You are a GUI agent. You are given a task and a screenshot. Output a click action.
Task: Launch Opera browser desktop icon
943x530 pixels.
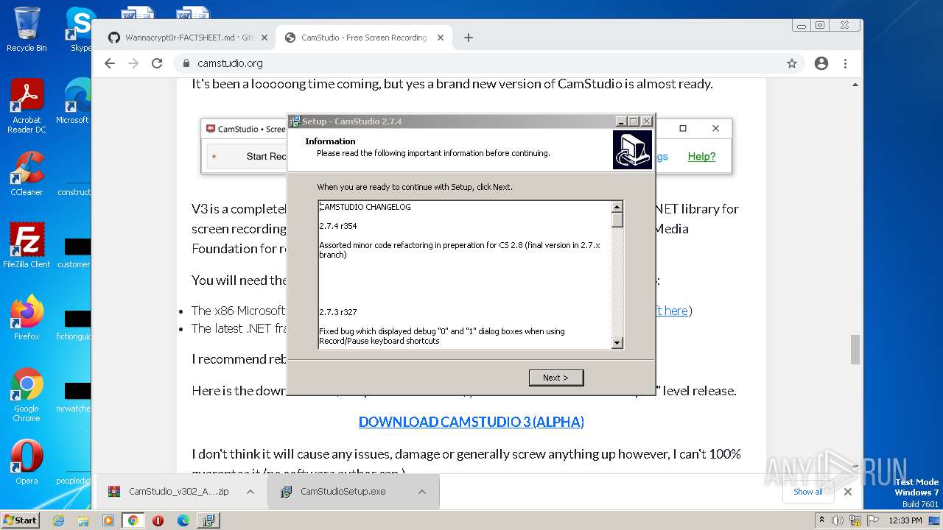pyautogui.click(x=27, y=462)
